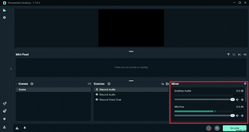This screenshot has width=249, height=132.
Task: Click 'There are no events to display' text
Action: [x=131, y=67]
